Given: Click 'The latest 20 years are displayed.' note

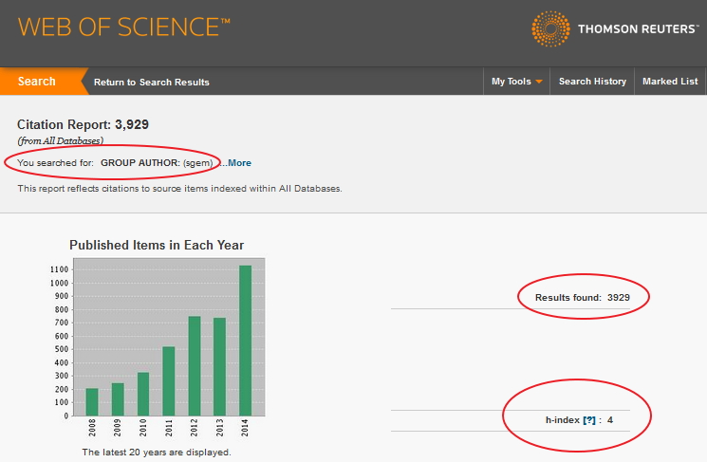Looking at the screenshot, I should pos(157,453).
